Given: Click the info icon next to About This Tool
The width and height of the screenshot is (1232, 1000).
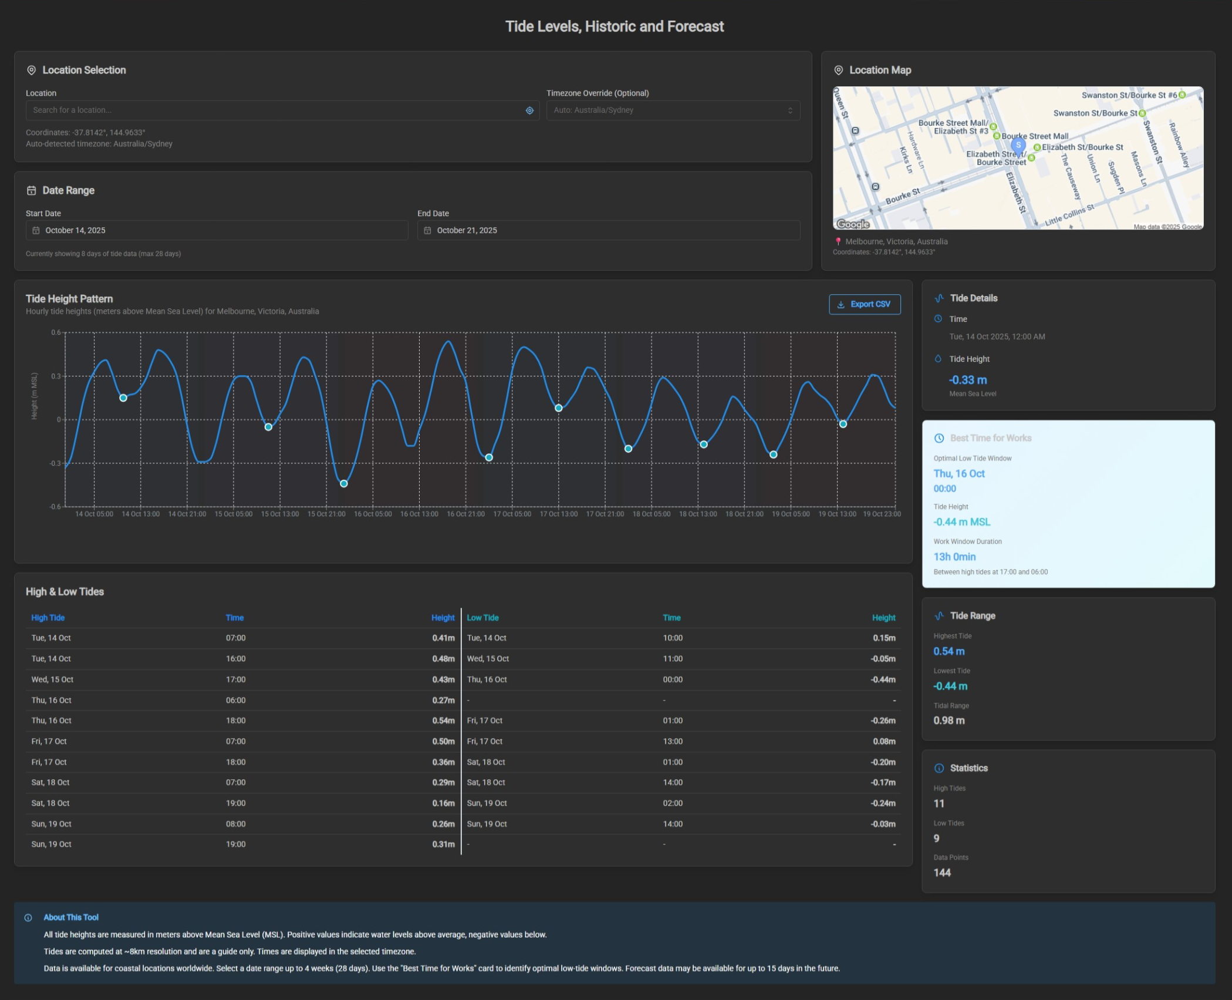Looking at the screenshot, I should coord(28,918).
